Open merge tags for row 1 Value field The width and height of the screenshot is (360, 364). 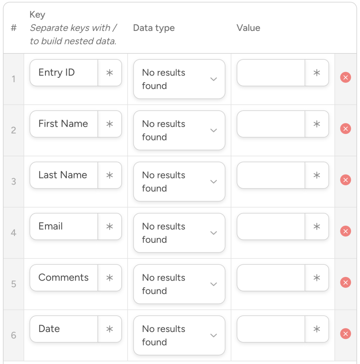(x=317, y=73)
